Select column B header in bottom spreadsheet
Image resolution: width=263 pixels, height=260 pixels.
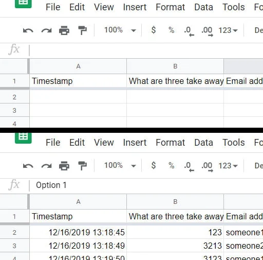(175, 202)
